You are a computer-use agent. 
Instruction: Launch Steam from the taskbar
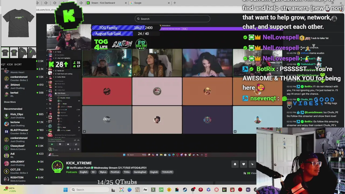185,190
